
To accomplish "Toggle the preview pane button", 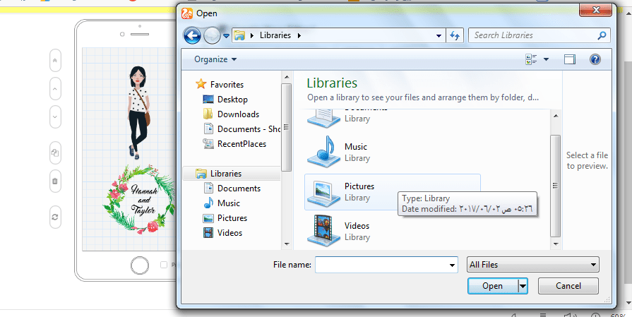I will pos(570,59).
